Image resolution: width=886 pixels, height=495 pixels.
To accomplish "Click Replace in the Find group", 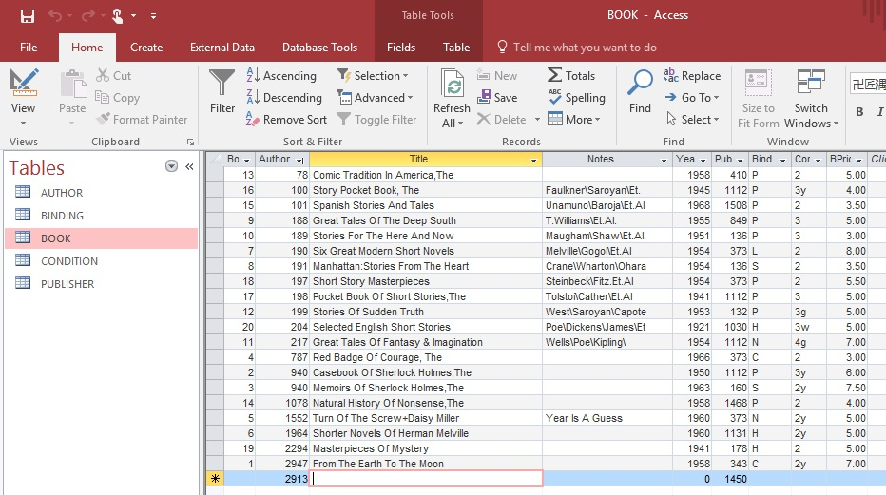I will click(692, 76).
